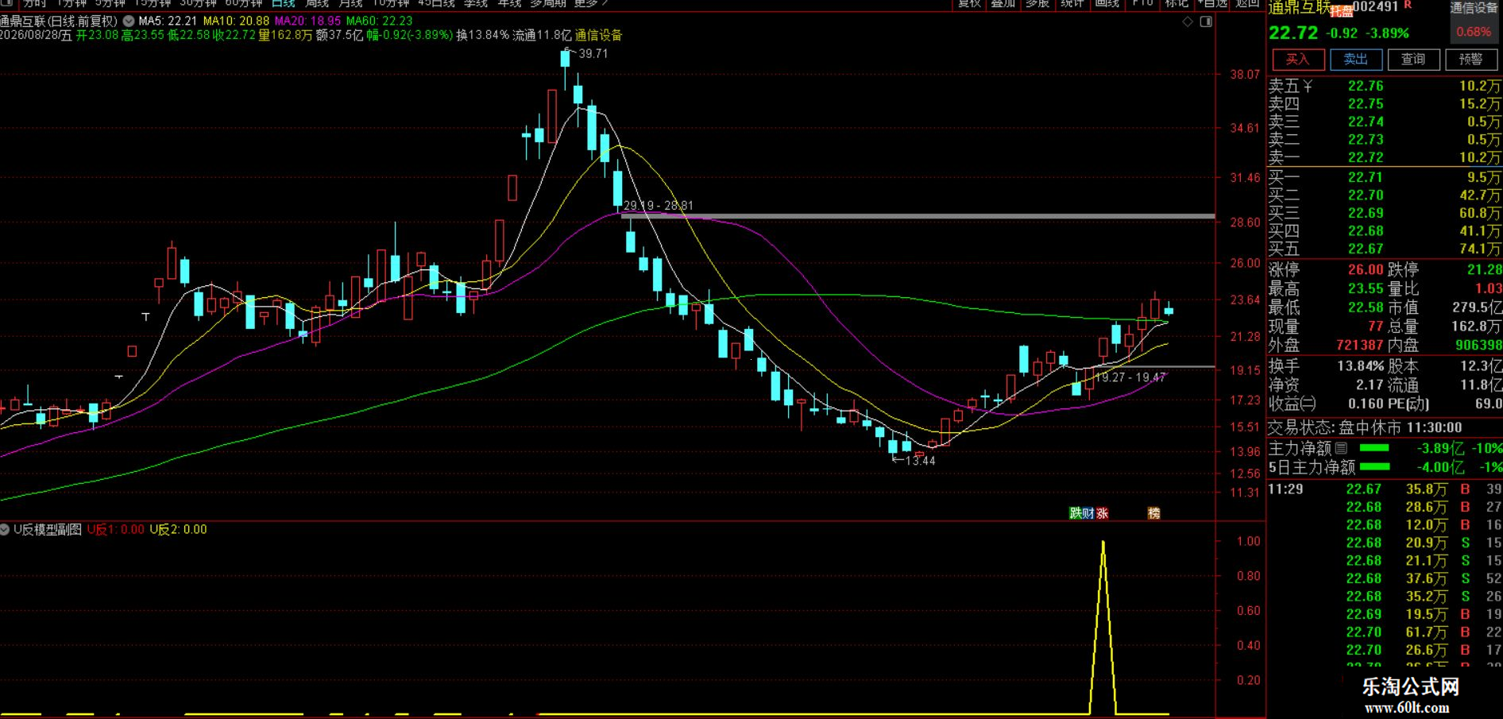The image size is (1503, 719).
Task: Click the 买五 bid price 22.67
Action: 1366,249
